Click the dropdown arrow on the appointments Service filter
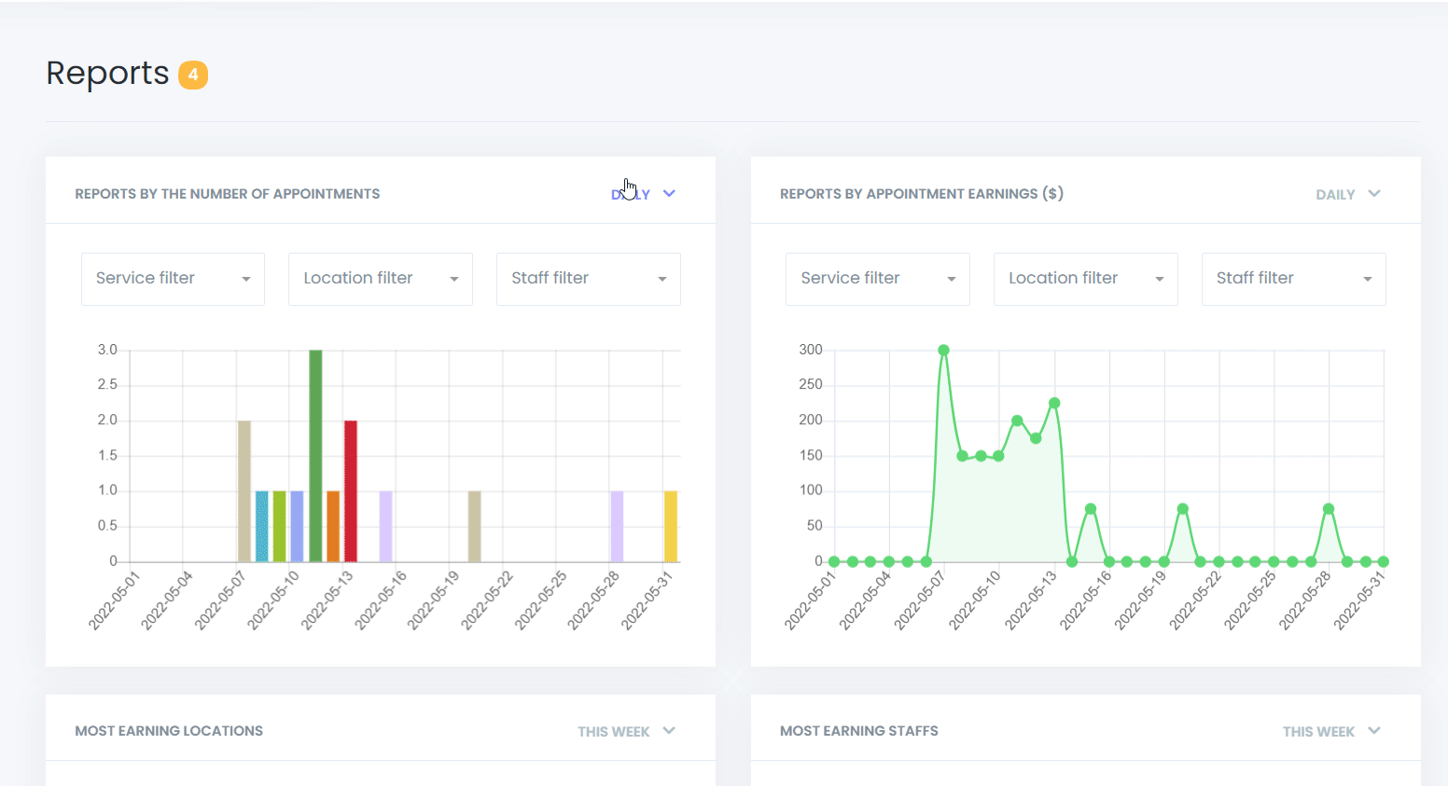This screenshot has height=786, width=1448. (x=246, y=279)
